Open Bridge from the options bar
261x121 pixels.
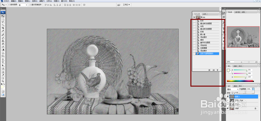119,5
